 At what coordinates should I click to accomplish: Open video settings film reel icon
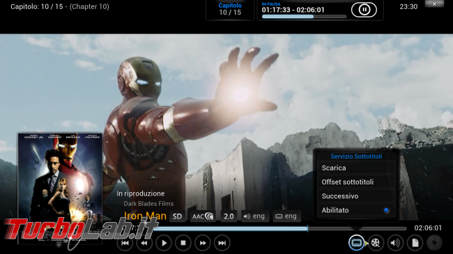(376, 243)
